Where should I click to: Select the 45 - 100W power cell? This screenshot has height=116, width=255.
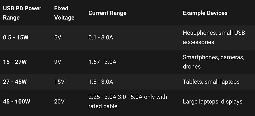(x=17, y=102)
